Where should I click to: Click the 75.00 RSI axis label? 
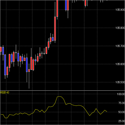click(122, 103)
